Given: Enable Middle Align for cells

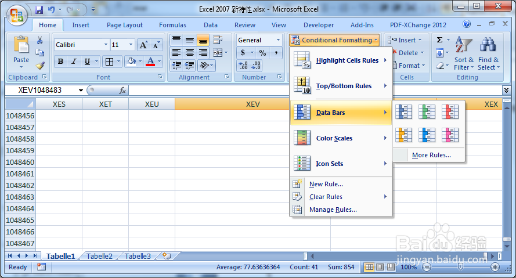Looking at the screenshot, I should (190, 40).
